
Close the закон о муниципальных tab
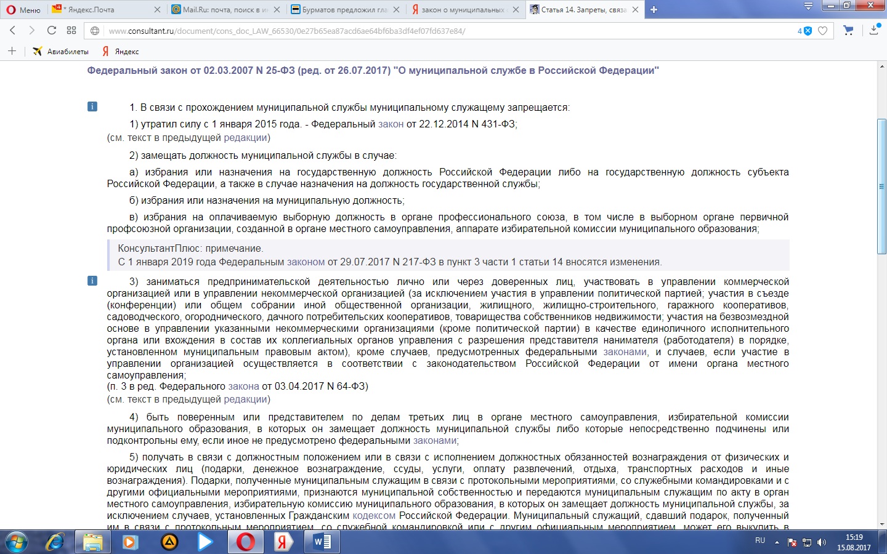tap(516, 10)
